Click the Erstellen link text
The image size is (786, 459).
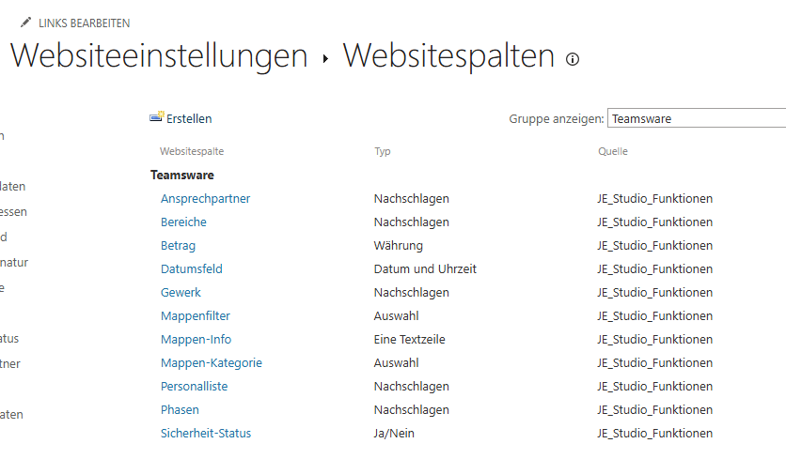click(189, 119)
